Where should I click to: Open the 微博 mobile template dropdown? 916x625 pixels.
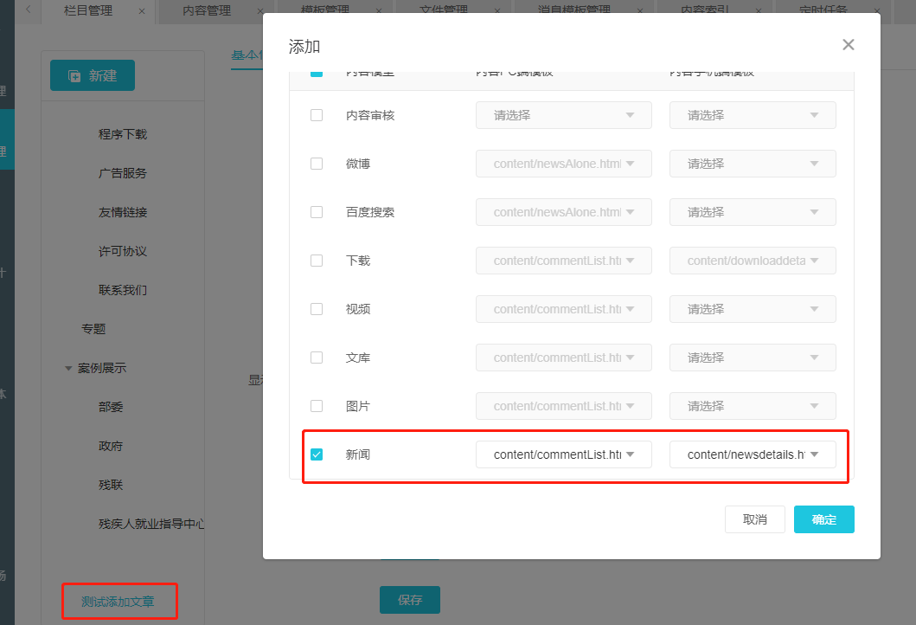[753, 164]
